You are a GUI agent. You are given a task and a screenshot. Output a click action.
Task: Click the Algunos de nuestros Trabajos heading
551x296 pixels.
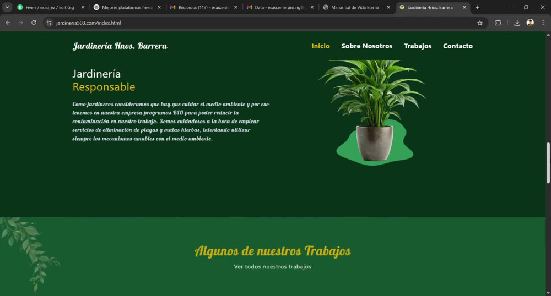pyautogui.click(x=272, y=251)
